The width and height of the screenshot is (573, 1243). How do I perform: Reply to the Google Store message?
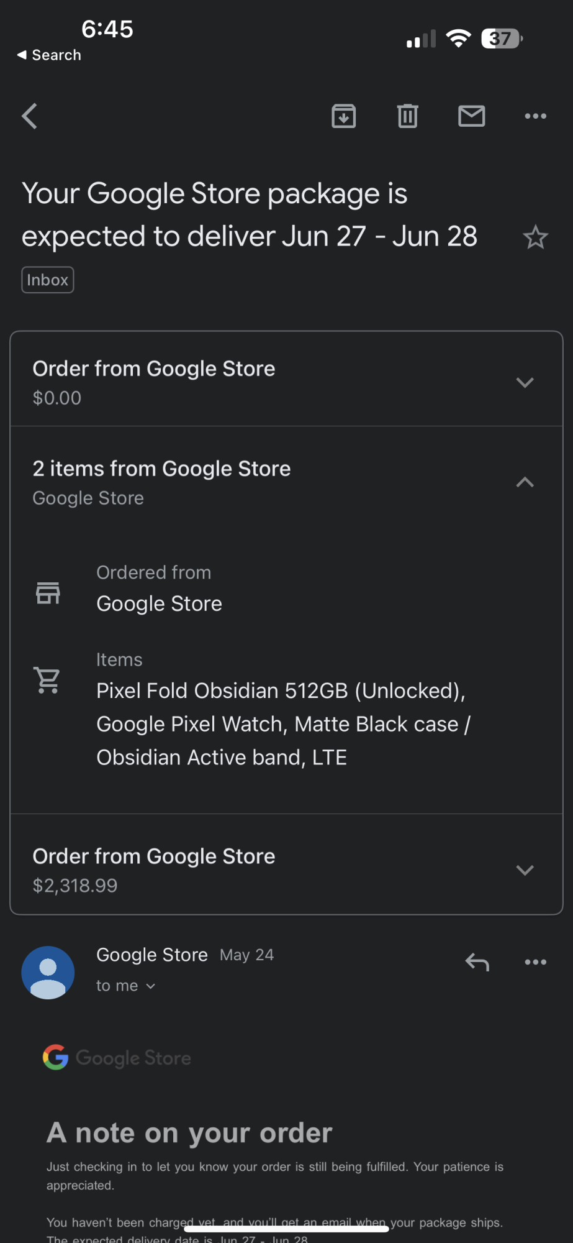pyautogui.click(x=477, y=962)
